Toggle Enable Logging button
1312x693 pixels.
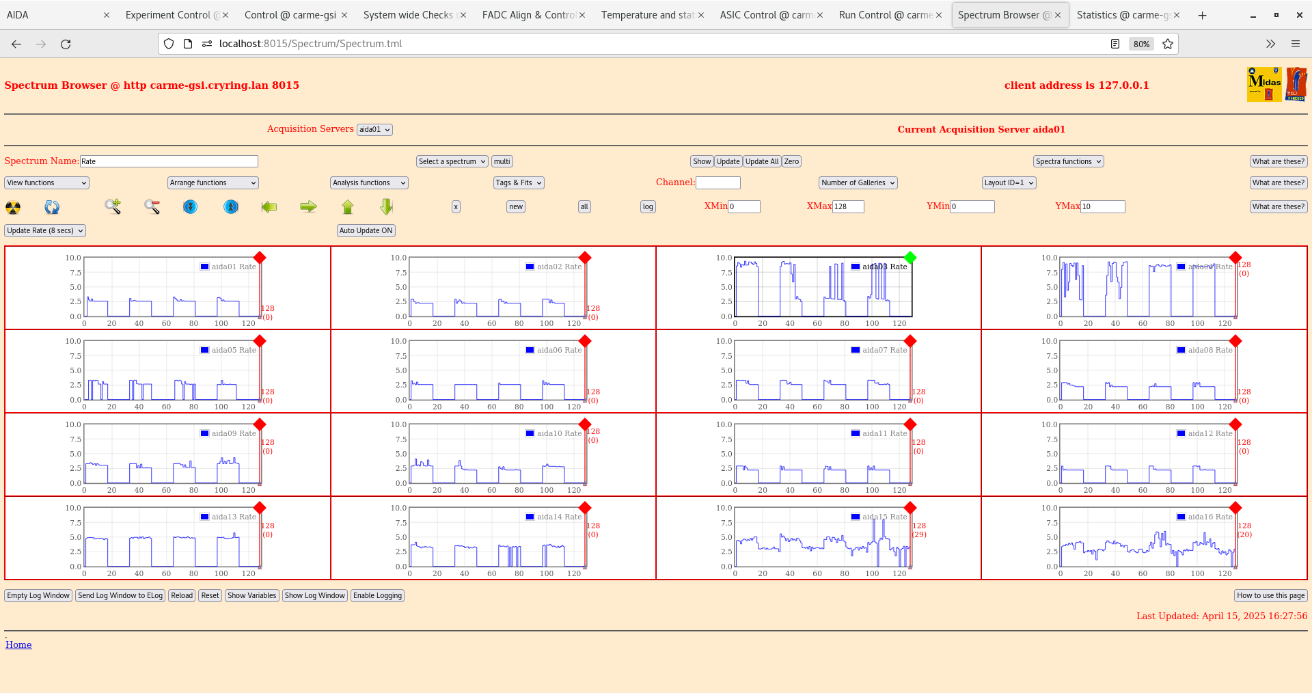click(377, 595)
